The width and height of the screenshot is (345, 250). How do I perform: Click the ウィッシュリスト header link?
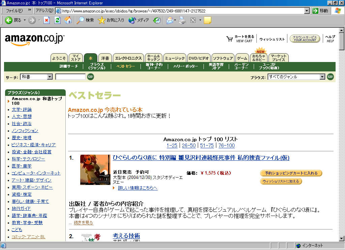point(272,39)
